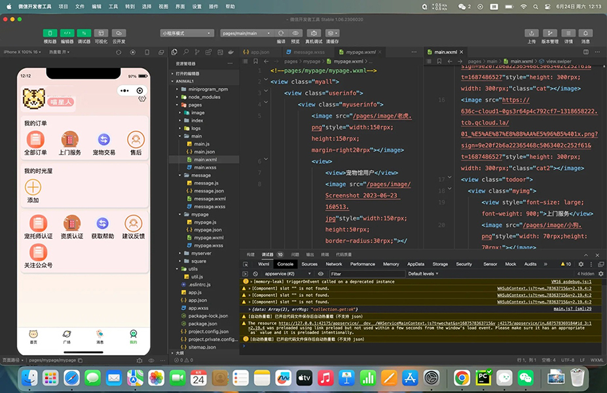Tap the 建议反馈 icon in simulator
This screenshot has width=607, height=393.
pyautogui.click(x=134, y=223)
